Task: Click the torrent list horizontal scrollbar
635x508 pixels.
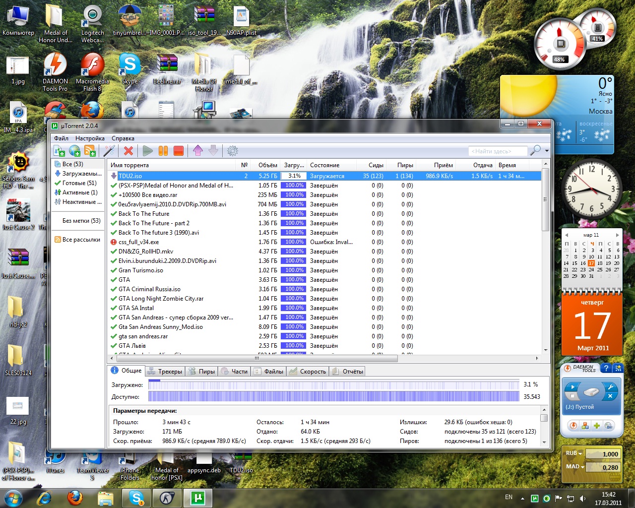Action: coord(257,358)
